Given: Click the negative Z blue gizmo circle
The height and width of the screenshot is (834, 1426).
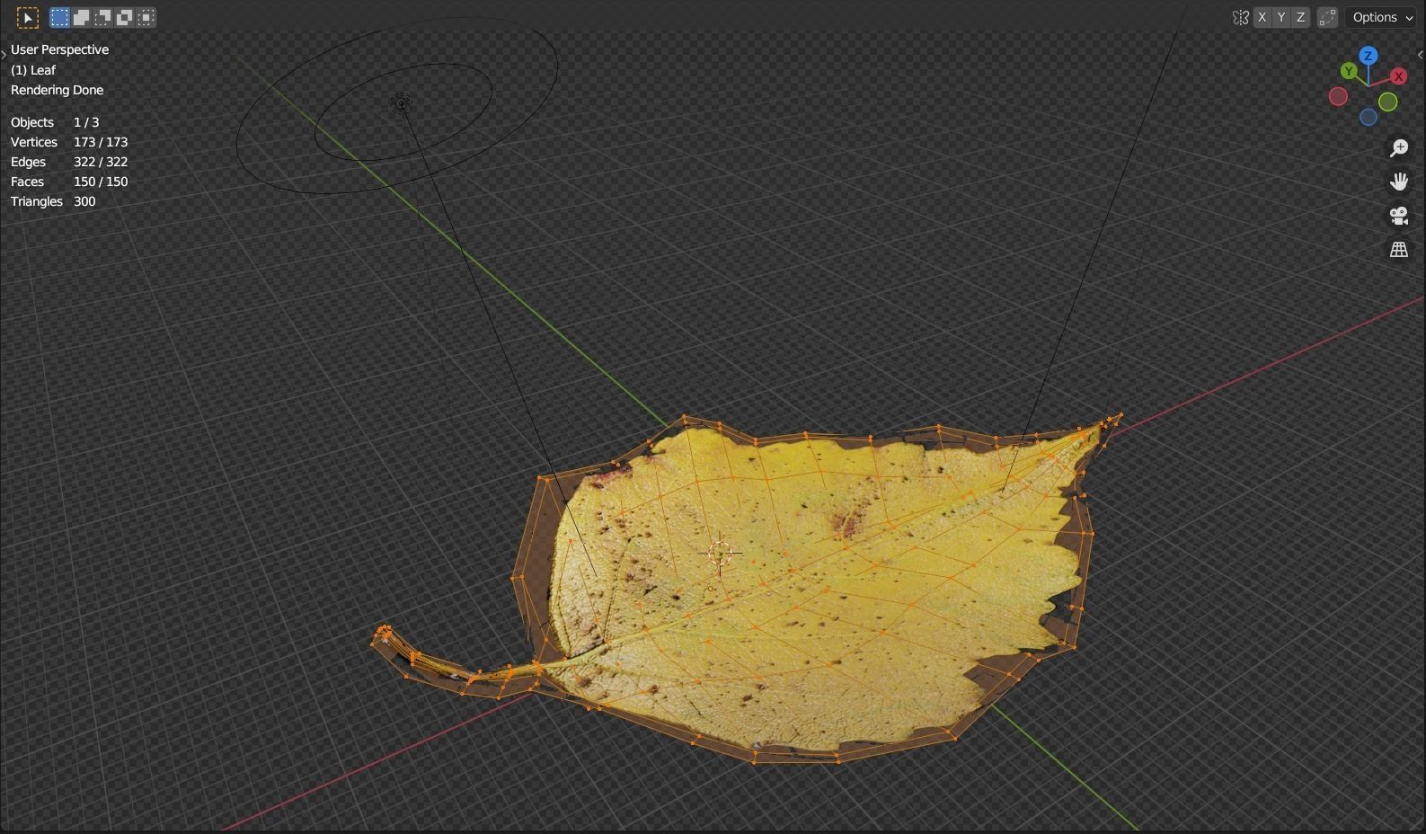Looking at the screenshot, I should pyautogui.click(x=1368, y=117).
